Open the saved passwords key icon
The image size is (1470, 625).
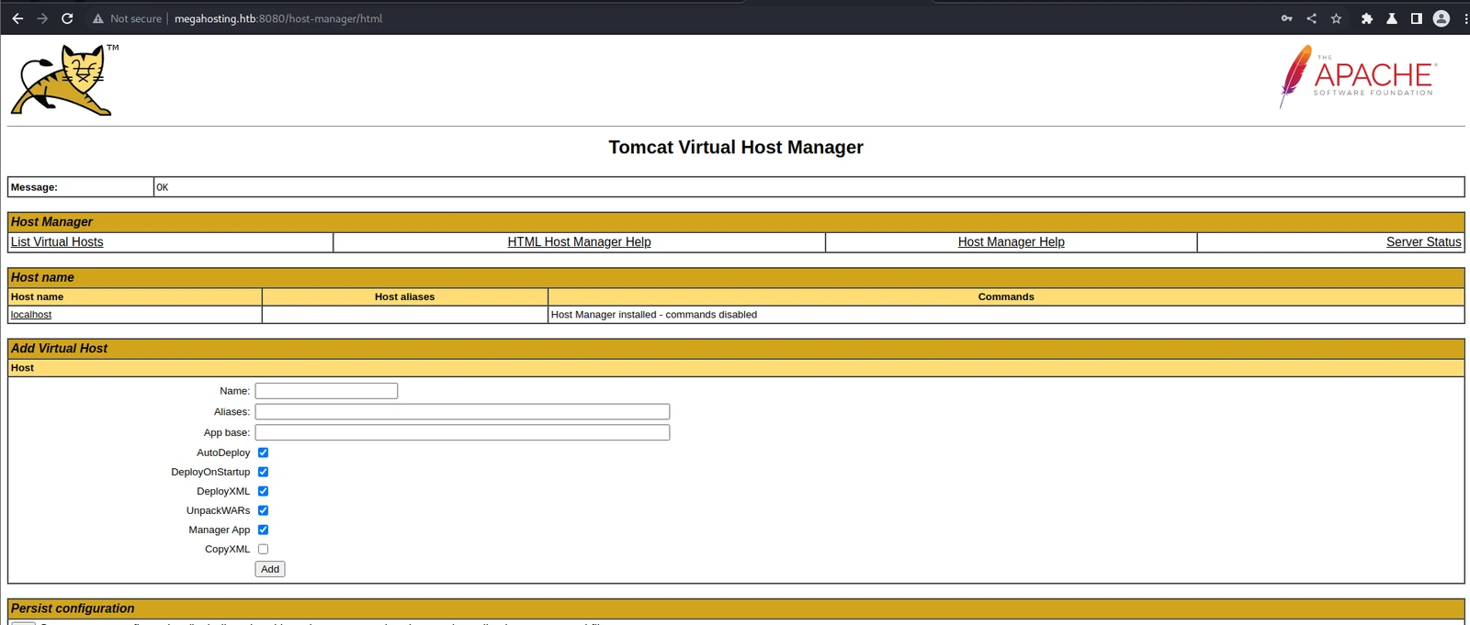(1286, 18)
